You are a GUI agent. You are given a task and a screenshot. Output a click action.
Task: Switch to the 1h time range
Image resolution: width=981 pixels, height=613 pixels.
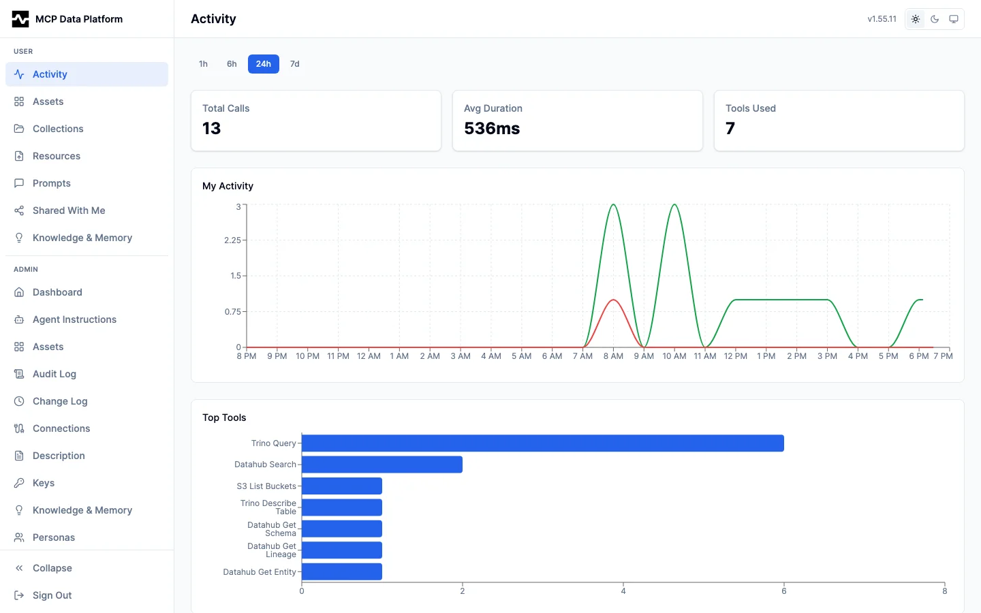[x=203, y=64]
